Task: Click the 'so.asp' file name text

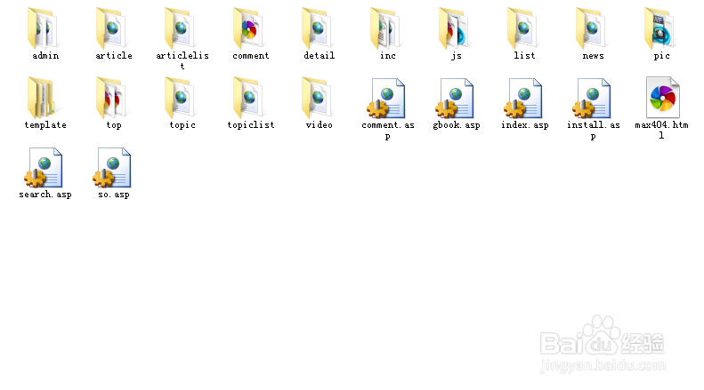Action: [114, 195]
